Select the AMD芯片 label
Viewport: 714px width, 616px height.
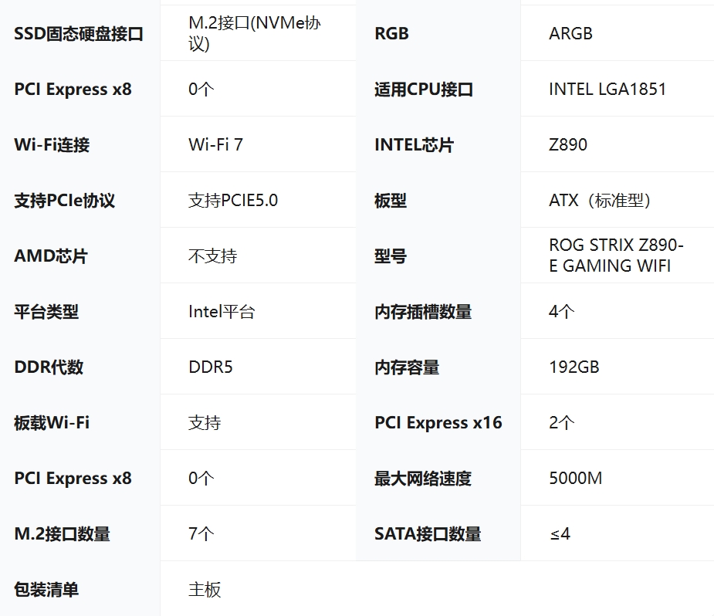50,256
